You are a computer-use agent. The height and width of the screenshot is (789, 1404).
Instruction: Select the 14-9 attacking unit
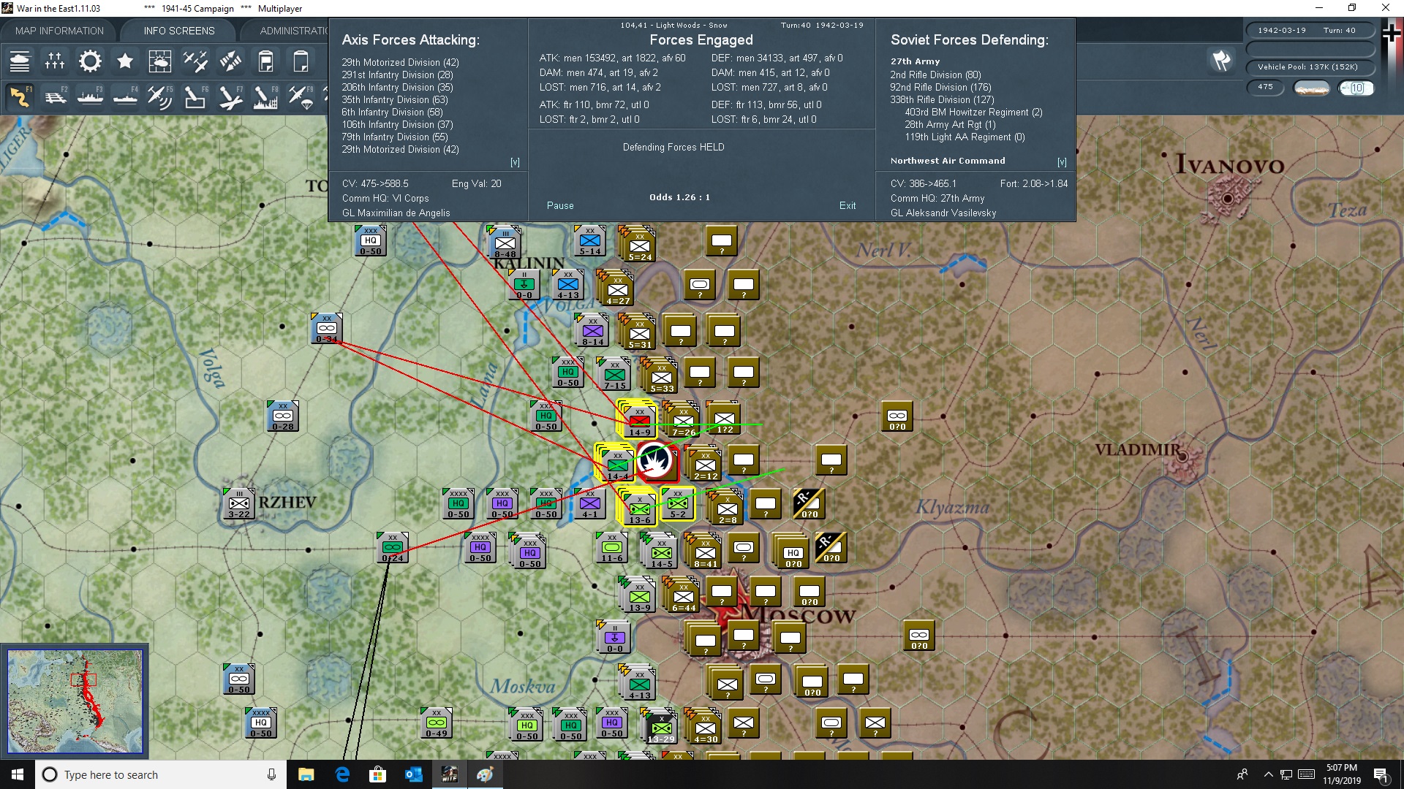tap(637, 419)
